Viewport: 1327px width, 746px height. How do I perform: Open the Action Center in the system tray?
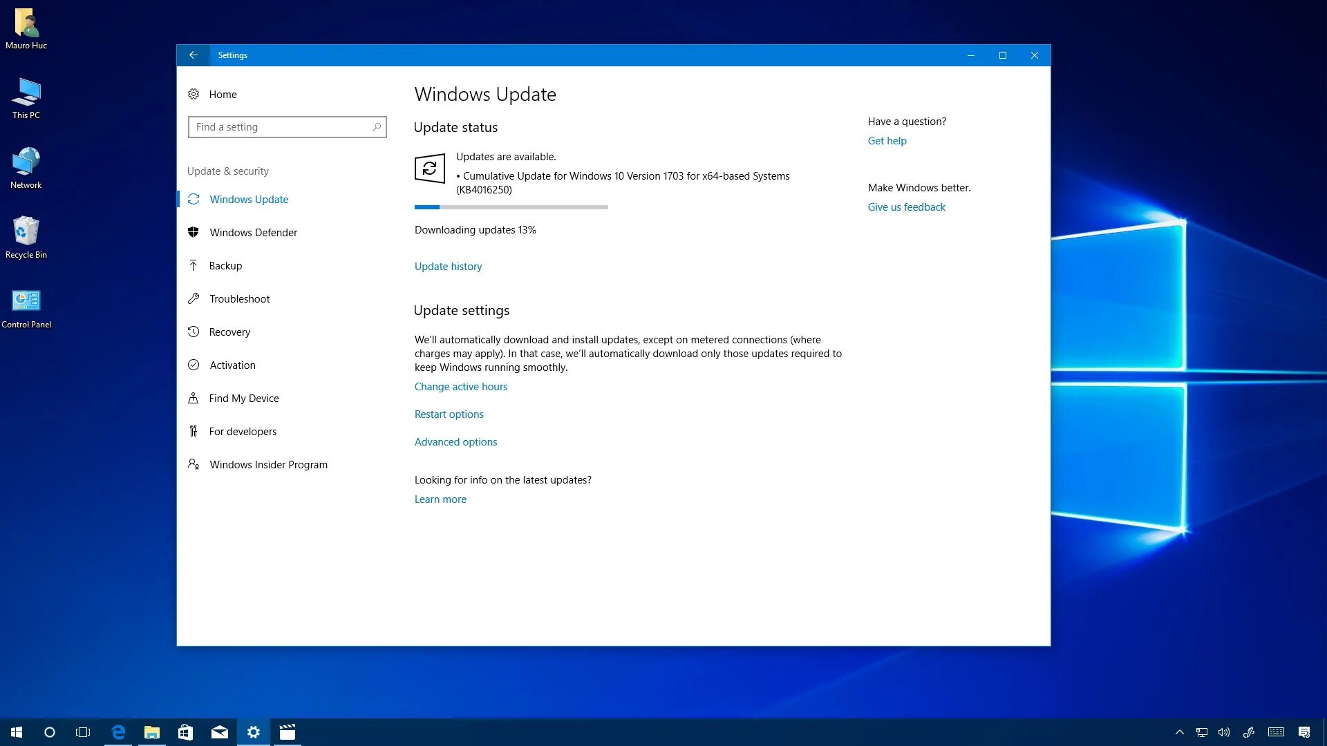point(1304,731)
